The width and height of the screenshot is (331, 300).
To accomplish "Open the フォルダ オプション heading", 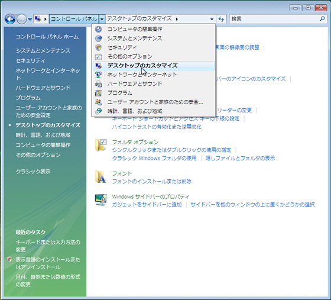I will [x=135, y=142].
